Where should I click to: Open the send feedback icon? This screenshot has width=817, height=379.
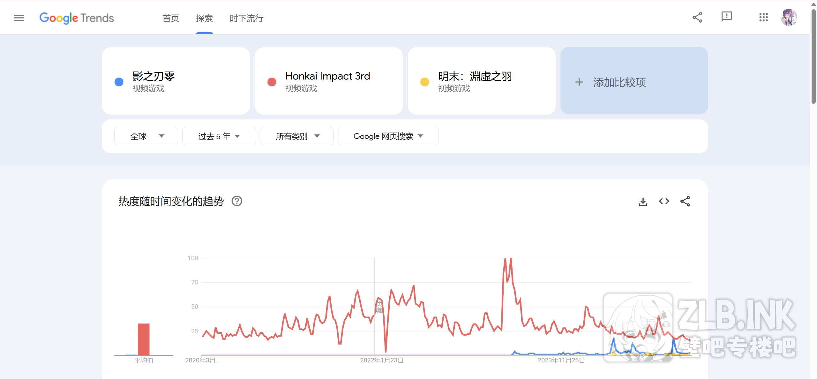pos(727,17)
